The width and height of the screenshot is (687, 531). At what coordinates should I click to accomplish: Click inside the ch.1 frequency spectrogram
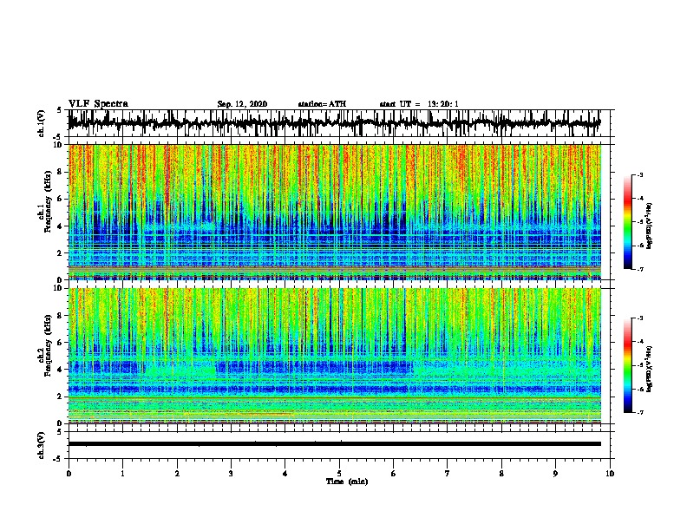[335, 212]
